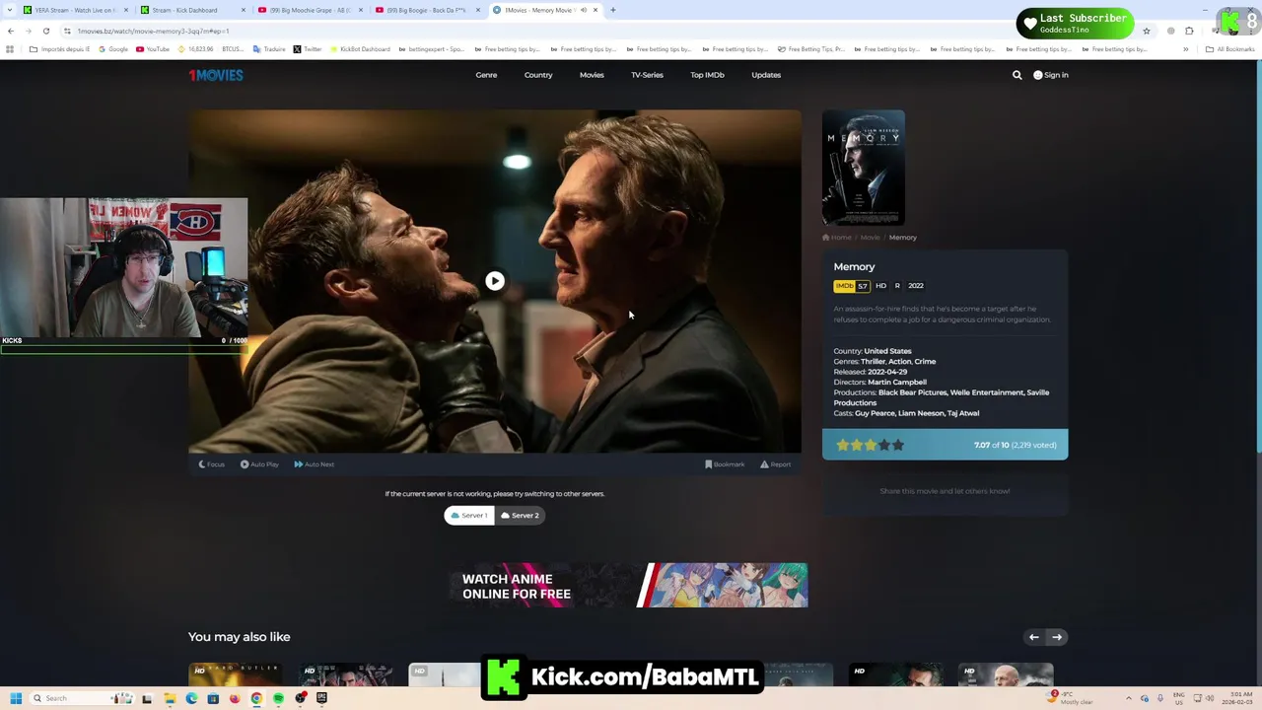
Task: Reload the current page
Action: [x=45, y=31]
